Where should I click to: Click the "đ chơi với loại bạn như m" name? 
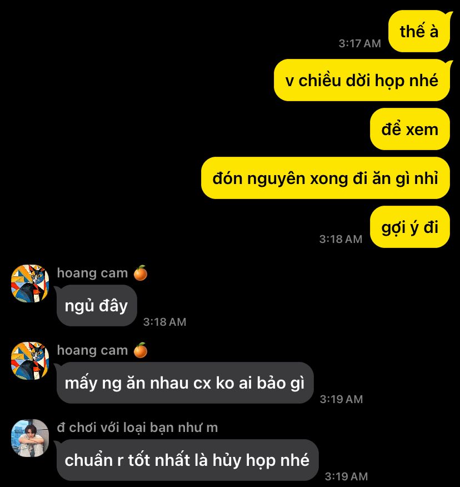pos(138,428)
